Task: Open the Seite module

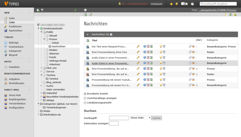Action: (x=12, y=18)
